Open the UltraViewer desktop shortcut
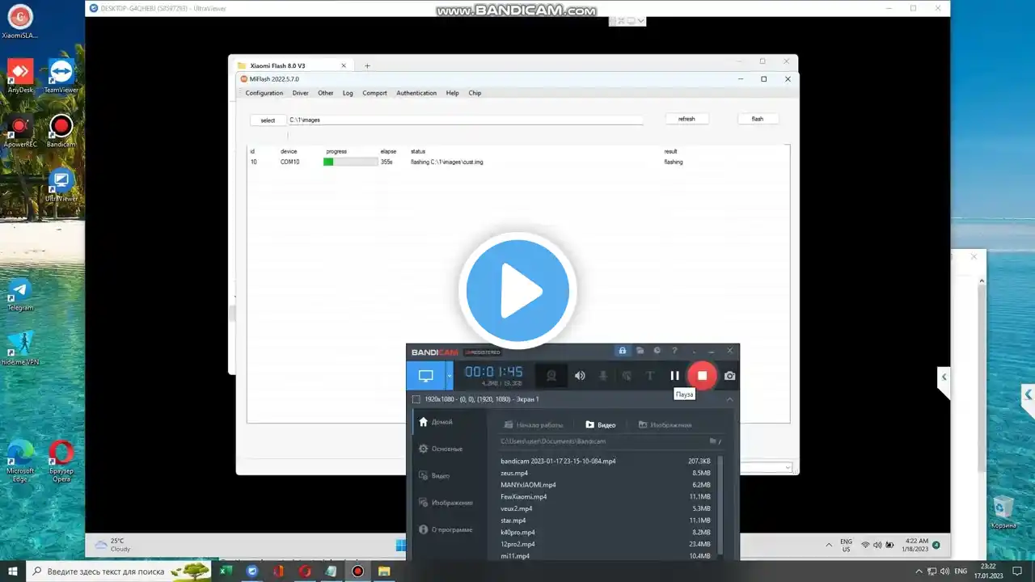 point(61,186)
